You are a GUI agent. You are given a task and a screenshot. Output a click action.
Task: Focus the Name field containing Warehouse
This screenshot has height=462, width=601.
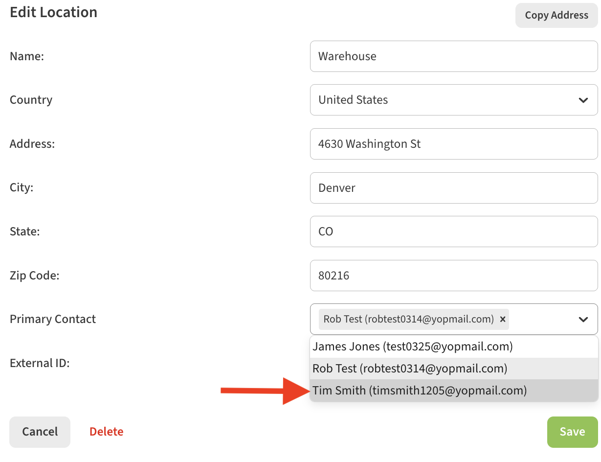(453, 56)
